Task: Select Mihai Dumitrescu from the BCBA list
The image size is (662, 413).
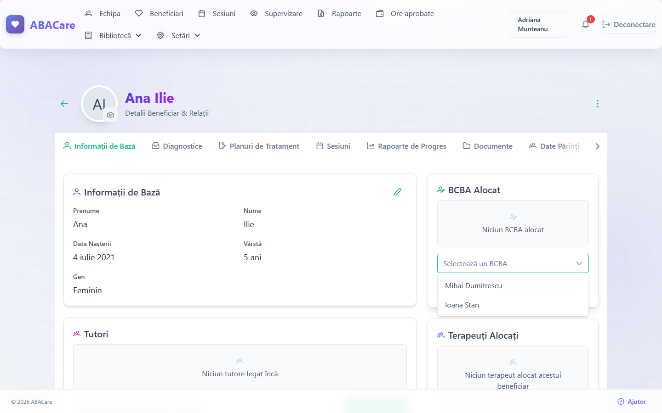Action: (513, 285)
